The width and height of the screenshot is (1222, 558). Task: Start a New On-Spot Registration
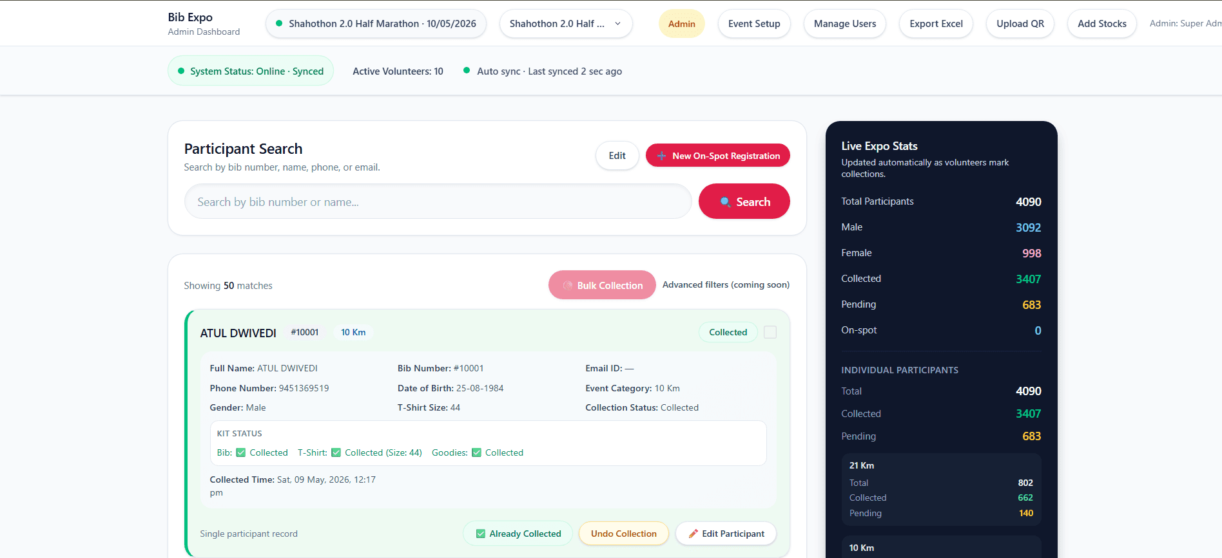[718, 156]
